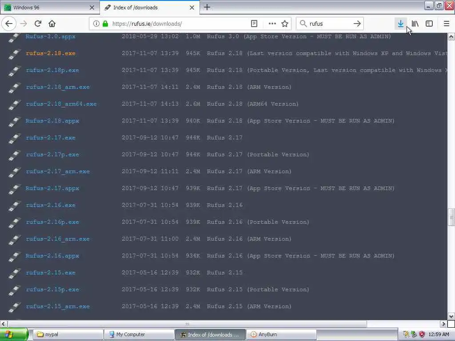Open the browser home page
The height and width of the screenshot is (341, 455).
pos(52,24)
